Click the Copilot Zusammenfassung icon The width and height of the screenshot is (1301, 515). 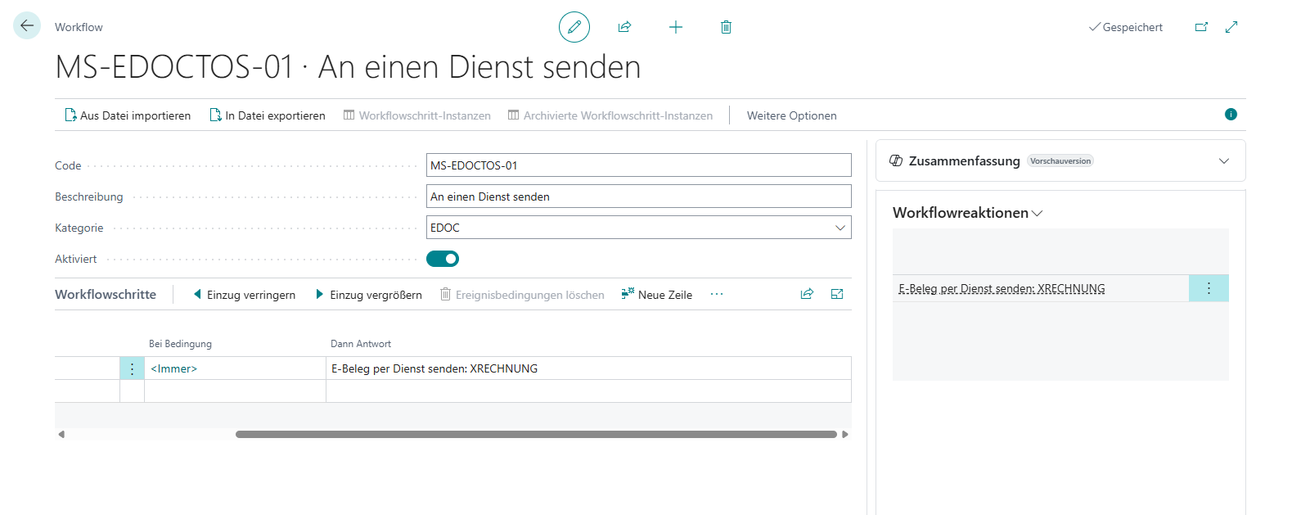(x=896, y=160)
